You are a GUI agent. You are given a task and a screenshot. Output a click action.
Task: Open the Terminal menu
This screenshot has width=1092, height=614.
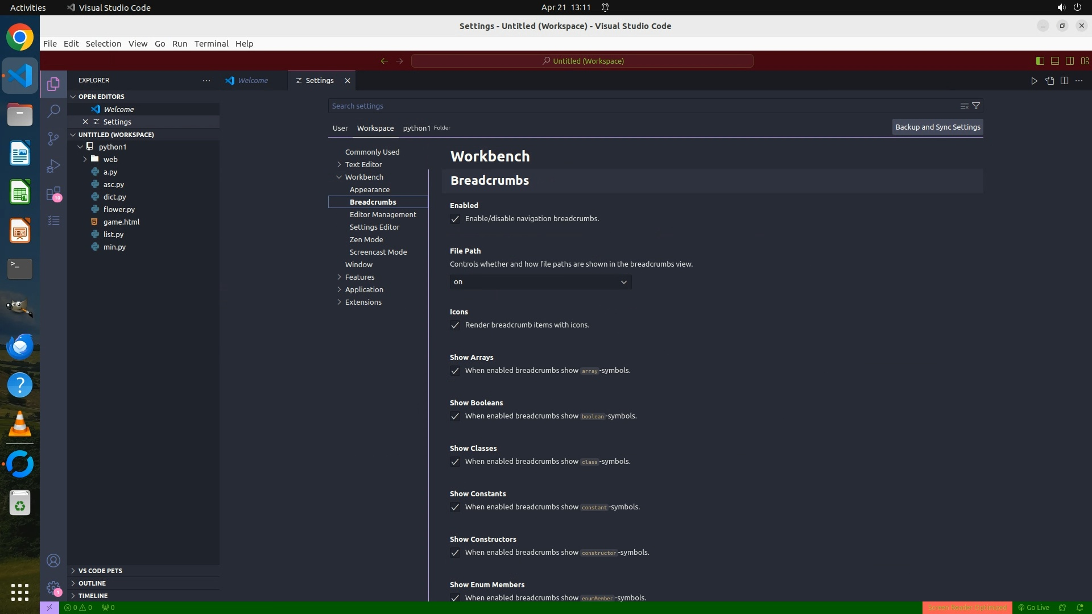point(211,44)
